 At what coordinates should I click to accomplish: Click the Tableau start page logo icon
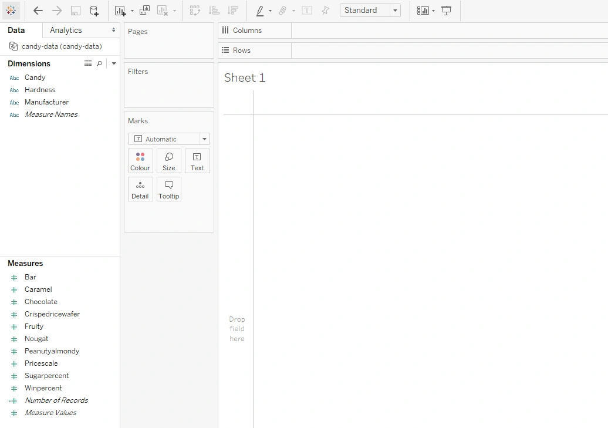tap(11, 11)
